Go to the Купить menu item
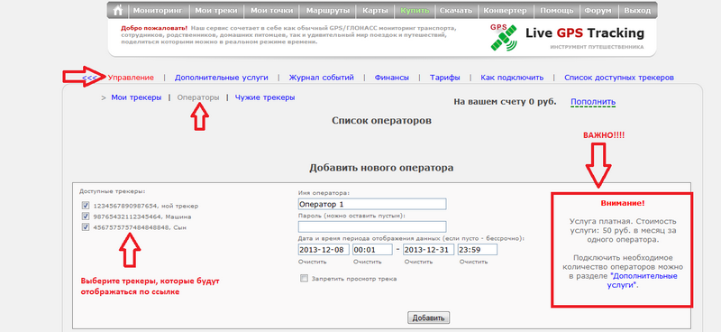Image resolution: width=721 pixels, height=332 pixels. click(415, 10)
